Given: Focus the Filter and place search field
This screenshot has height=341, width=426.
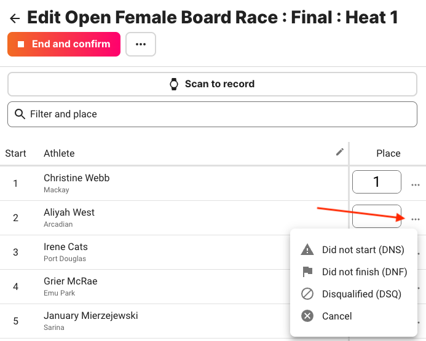Looking at the screenshot, I should click(x=212, y=114).
